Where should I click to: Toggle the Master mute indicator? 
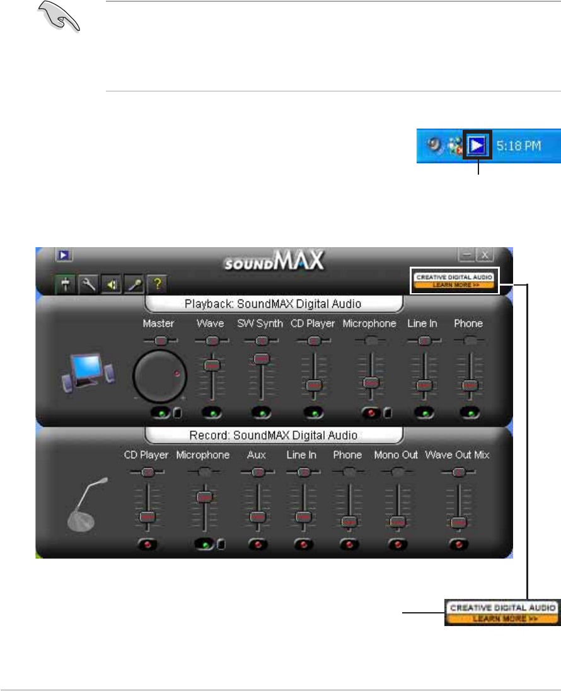[x=161, y=413]
